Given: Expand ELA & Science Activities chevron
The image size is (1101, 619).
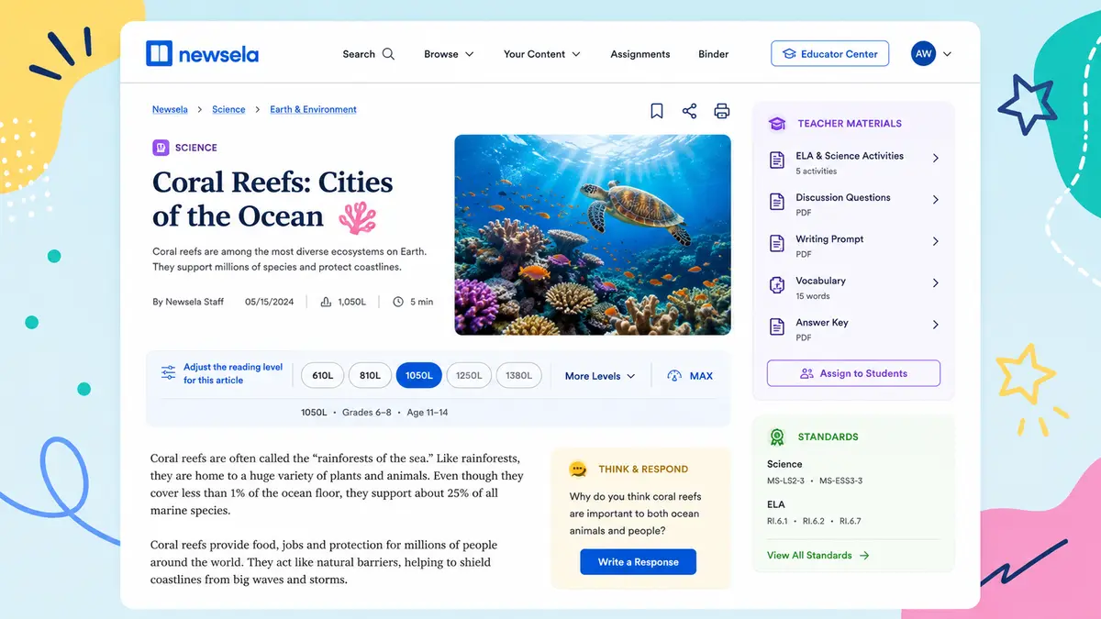Looking at the screenshot, I should click(936, 158).
